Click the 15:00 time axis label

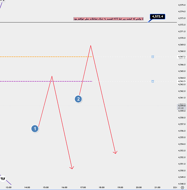(46, 187)
